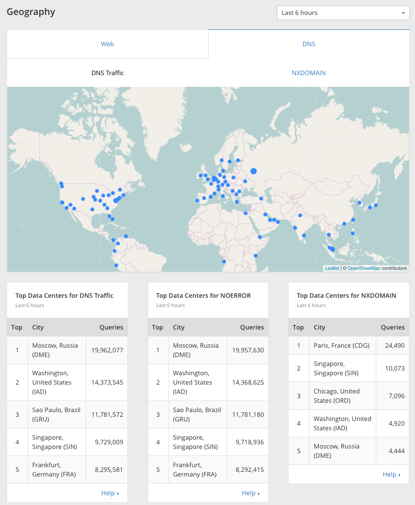Viewport: 415px width, 505px height.
Task: Select Sao Paulo, Brazil row in NOERROR table
Action: tap(208, 414)
